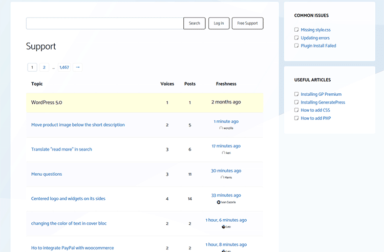Click the USEFUL ARTICLES widget heading
This screenshot has height=252, width=384.
point(312,80)
